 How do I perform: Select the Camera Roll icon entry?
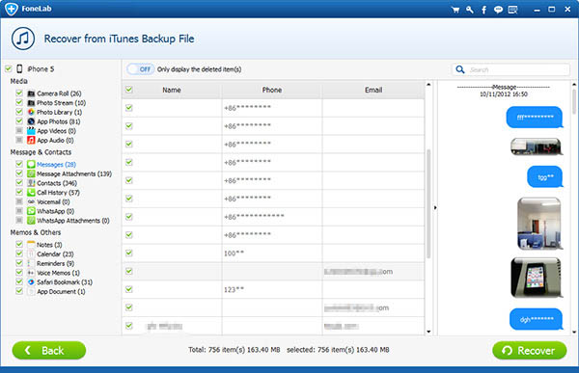[31, 93]
